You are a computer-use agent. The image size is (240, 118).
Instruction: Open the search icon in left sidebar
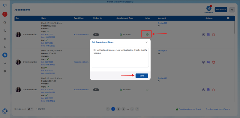(x=5, y=23)
